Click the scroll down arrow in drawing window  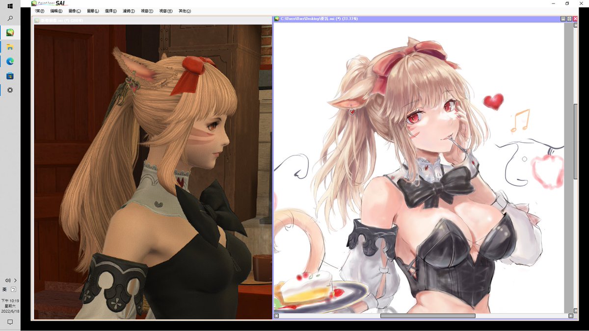click(575, 310)
